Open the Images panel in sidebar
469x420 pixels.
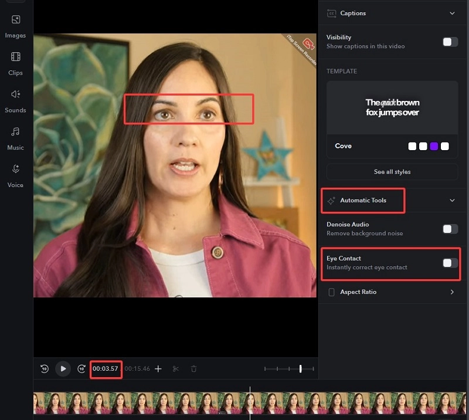click(x=15, y=26)
